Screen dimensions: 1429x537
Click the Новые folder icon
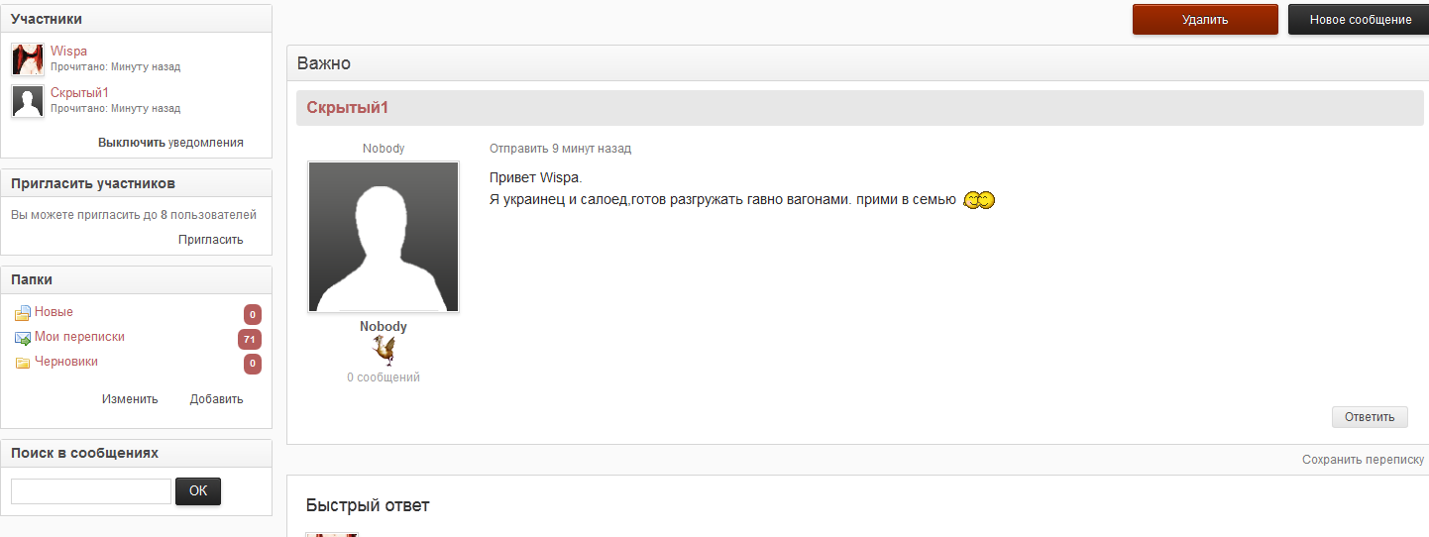click(22, 313)
